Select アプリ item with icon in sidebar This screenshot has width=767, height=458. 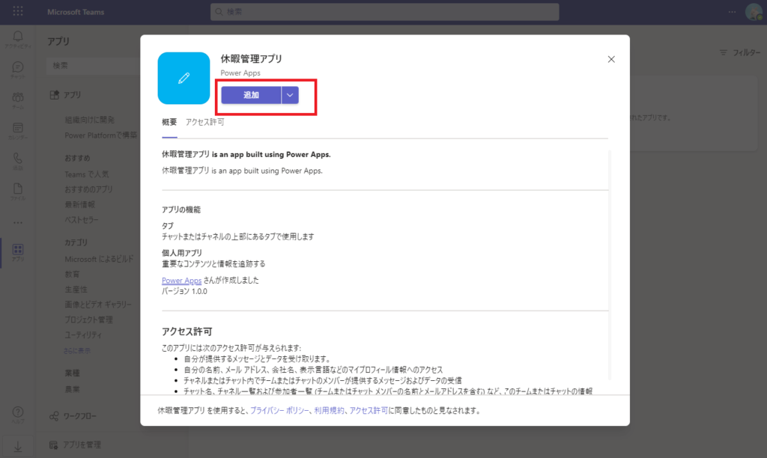click(x=66, y=95)
